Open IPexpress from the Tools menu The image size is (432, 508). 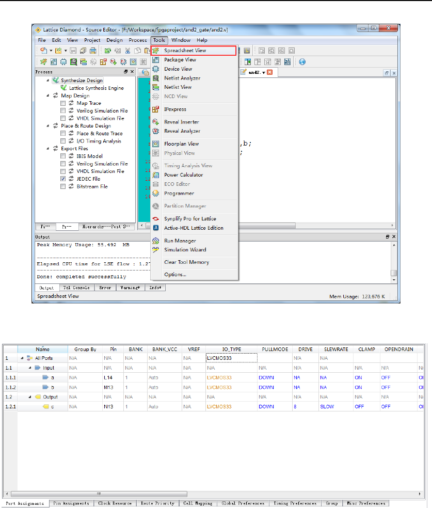[x=175, y=109]
